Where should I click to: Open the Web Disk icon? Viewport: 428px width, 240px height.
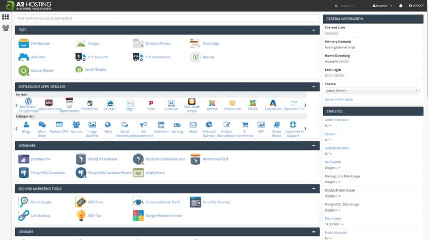24,57
